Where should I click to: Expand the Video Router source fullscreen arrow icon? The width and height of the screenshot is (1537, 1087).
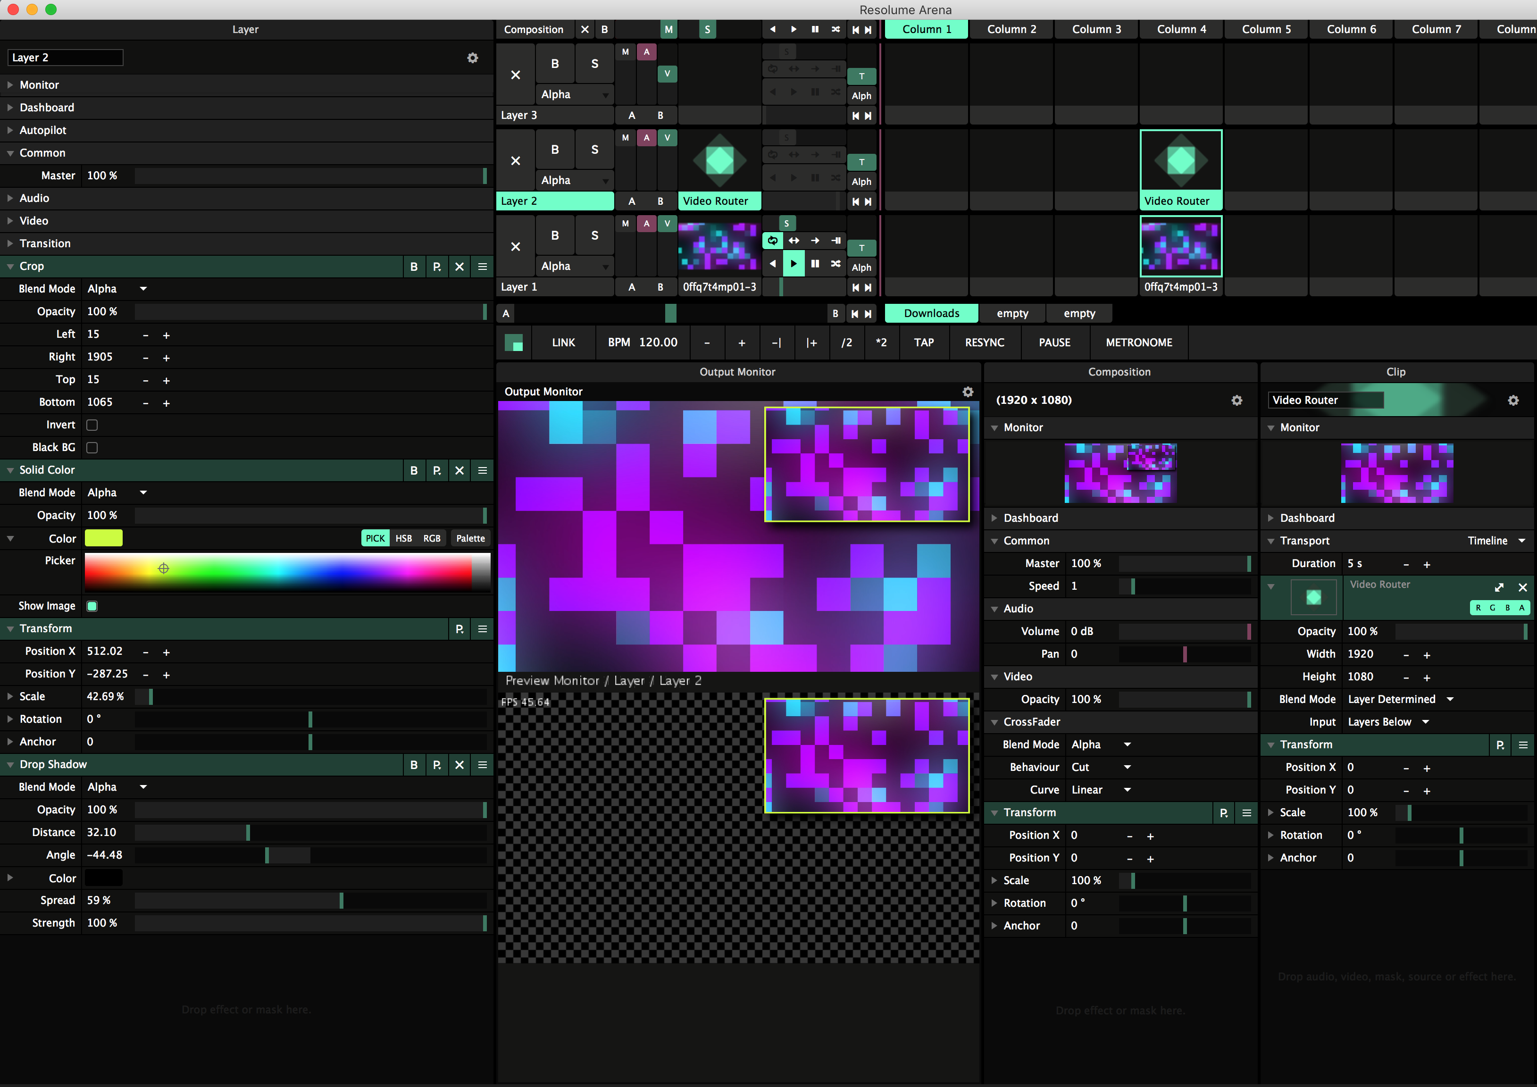[1499, 587]
